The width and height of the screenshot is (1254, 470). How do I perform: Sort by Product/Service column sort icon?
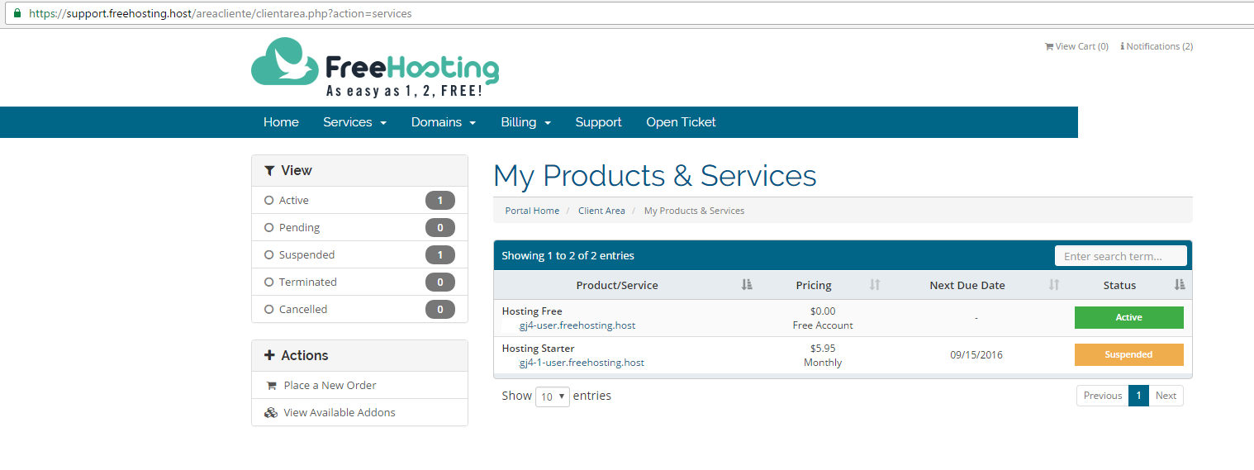747,285
